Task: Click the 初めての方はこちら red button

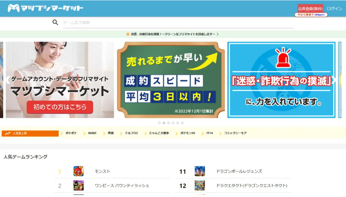Action: [x=60, y=107]
